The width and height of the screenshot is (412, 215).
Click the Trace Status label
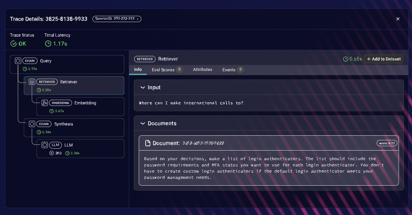pyautogui.click(x=22, y=35)
